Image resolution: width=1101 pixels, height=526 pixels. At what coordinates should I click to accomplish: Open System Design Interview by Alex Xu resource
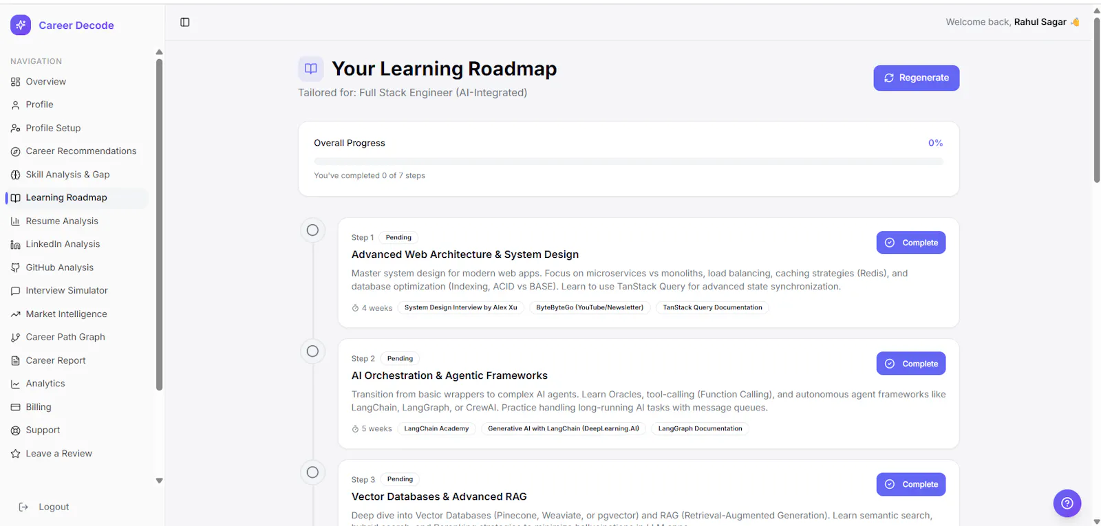461,308
